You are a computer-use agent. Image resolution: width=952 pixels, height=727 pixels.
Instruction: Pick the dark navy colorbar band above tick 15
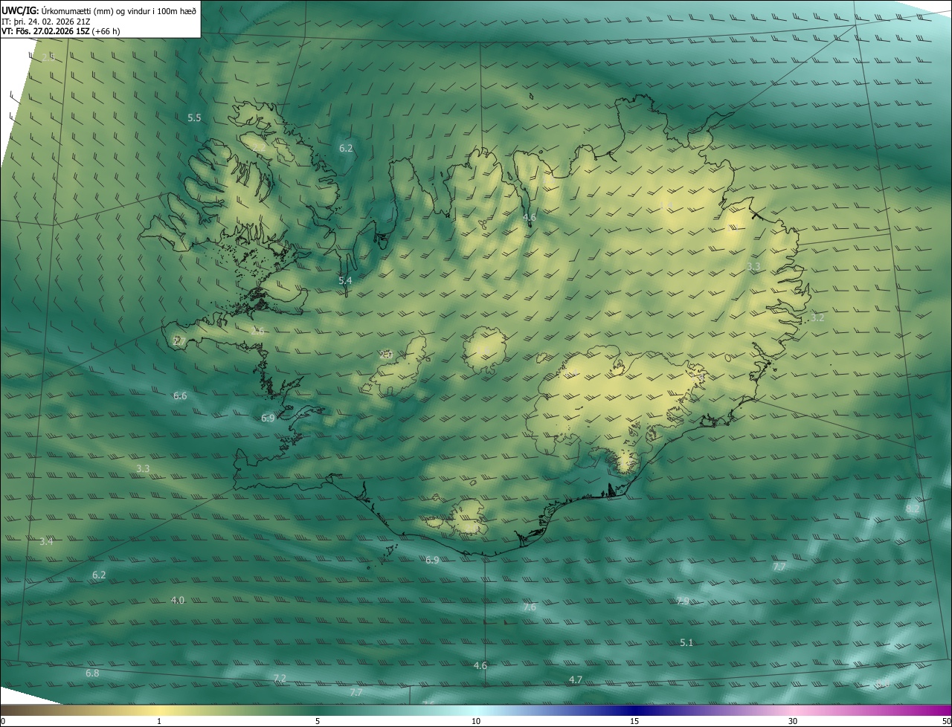pos(634,710)
